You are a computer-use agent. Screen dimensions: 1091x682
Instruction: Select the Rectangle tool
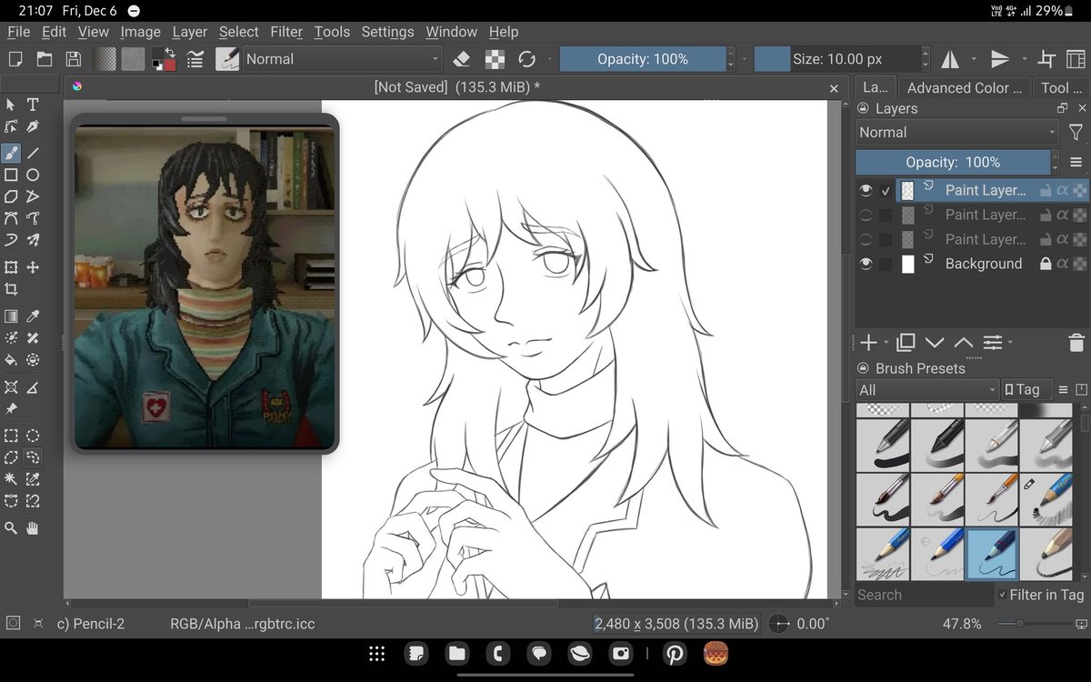(11, 175)
